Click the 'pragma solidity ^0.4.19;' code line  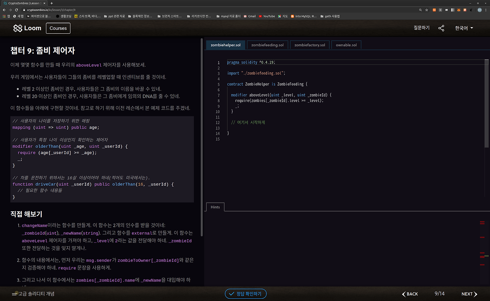[251, 62]
